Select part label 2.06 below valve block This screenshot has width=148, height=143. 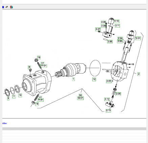110,42
